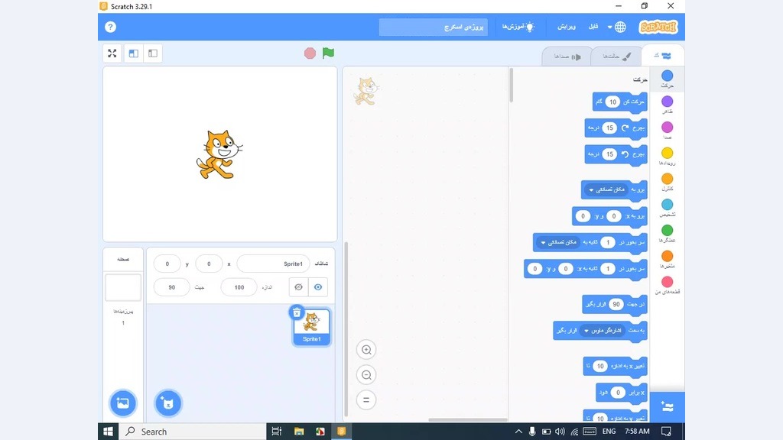
Task: Click the sprite size field showing 100
Action: [239, 287]
